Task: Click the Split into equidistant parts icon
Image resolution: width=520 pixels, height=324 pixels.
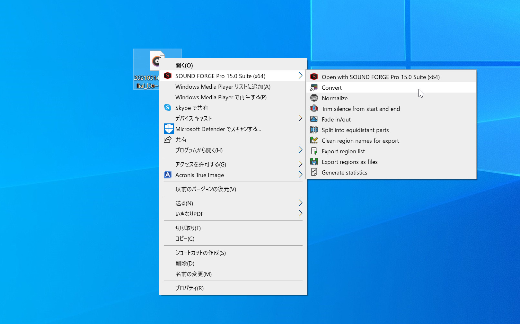Action: point(314,130)
